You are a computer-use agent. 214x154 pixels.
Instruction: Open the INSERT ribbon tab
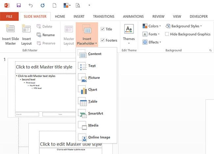coord(79,16)
